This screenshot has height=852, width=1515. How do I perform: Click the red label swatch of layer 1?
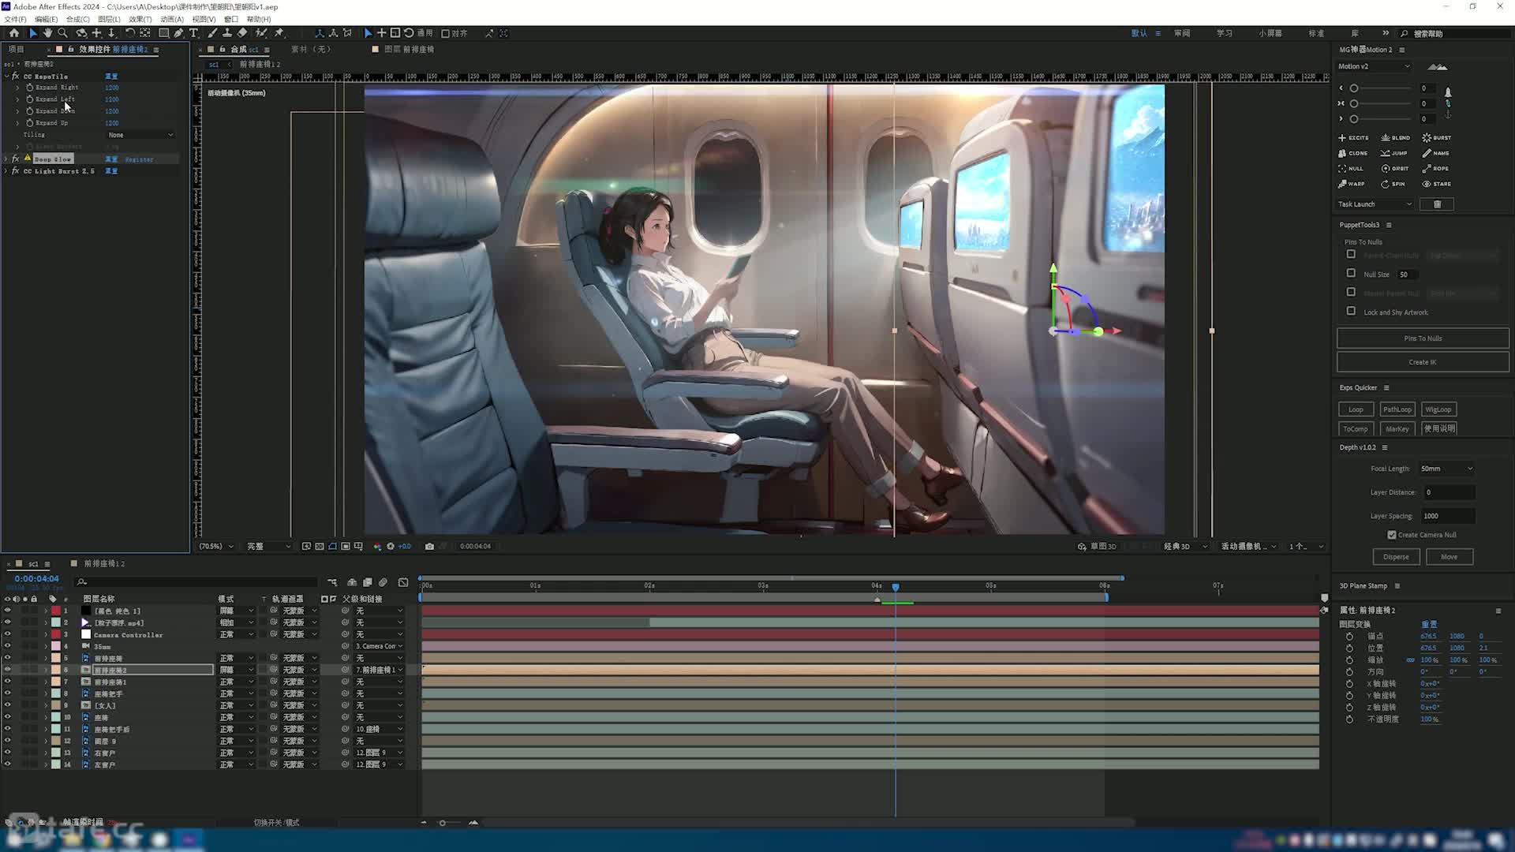[x=56, y=611]
